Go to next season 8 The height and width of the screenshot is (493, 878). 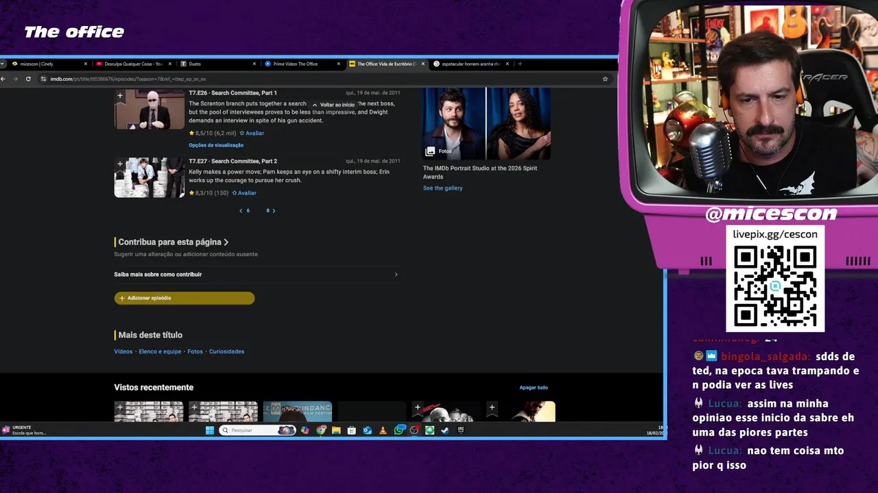point(271,211)
